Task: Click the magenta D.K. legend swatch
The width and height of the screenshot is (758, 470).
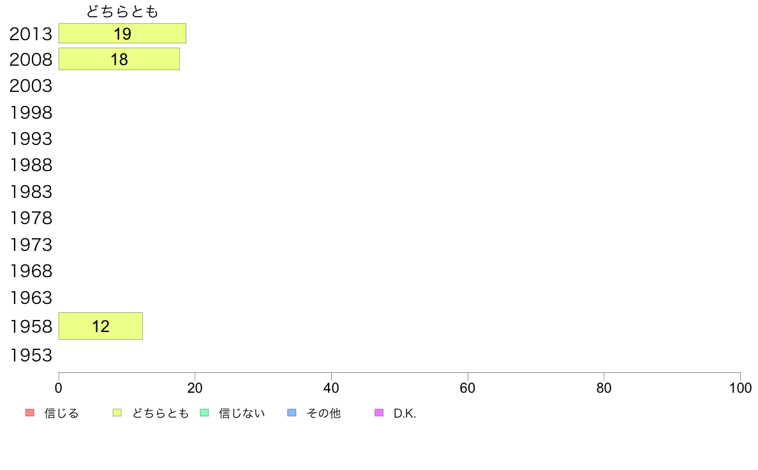Action: coord(379,413)
